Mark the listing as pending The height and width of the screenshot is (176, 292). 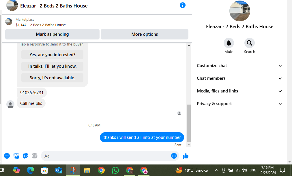[52, 34]
